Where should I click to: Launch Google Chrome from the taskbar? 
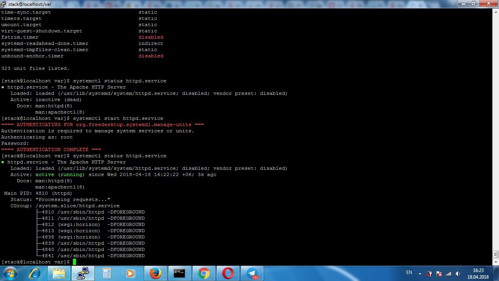point(204,273)
